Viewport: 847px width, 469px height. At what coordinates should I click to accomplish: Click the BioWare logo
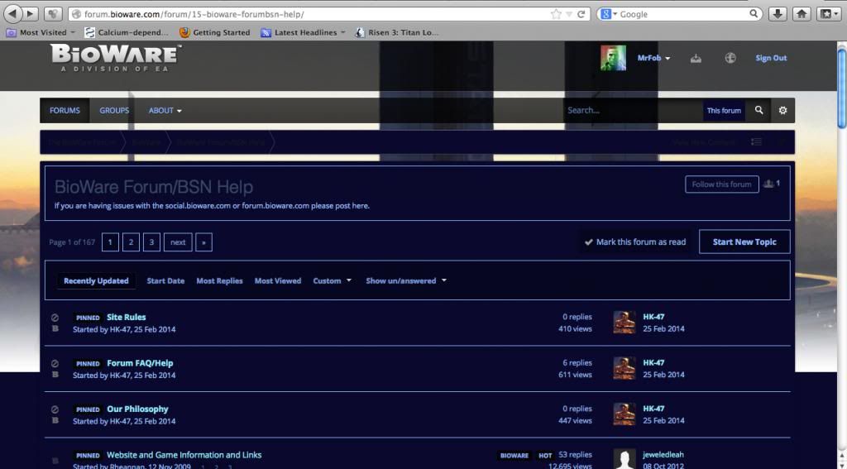tap(116, 58)
